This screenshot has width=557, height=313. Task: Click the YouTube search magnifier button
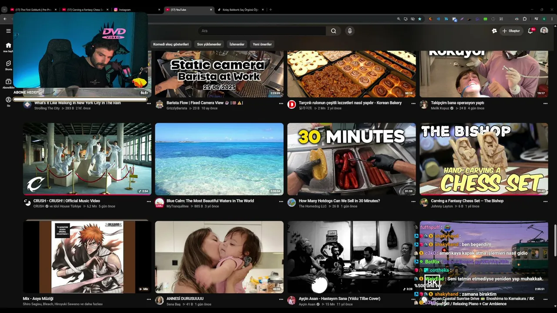click(333, 31)
